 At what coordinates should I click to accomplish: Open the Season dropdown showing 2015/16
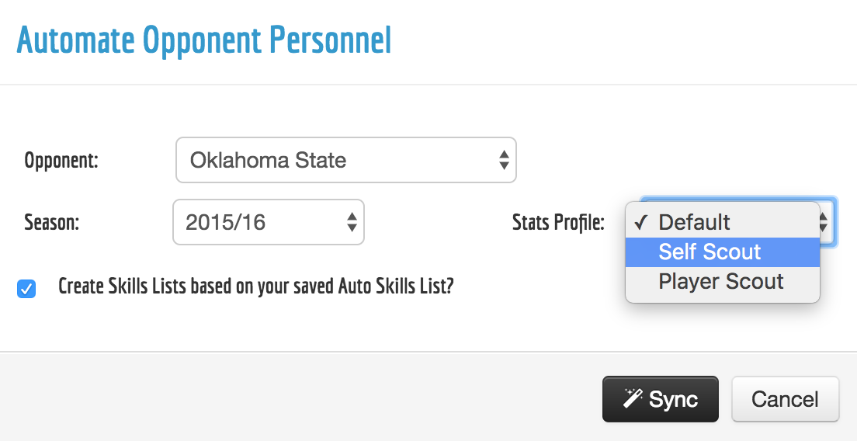[268, 223]
